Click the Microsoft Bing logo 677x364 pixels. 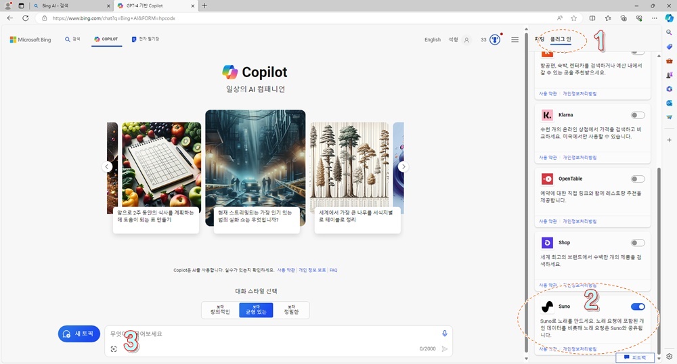[x=30, y=40]
